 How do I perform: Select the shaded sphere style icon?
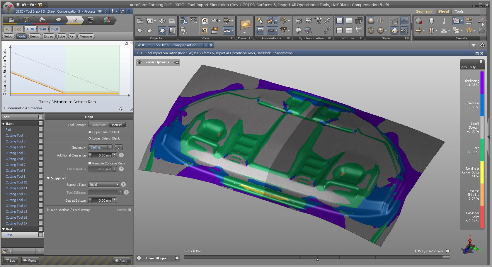[371, 21]
